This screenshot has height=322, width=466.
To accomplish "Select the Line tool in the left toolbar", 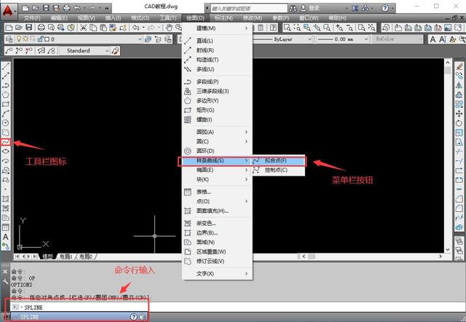I will (x=6, y=66).
